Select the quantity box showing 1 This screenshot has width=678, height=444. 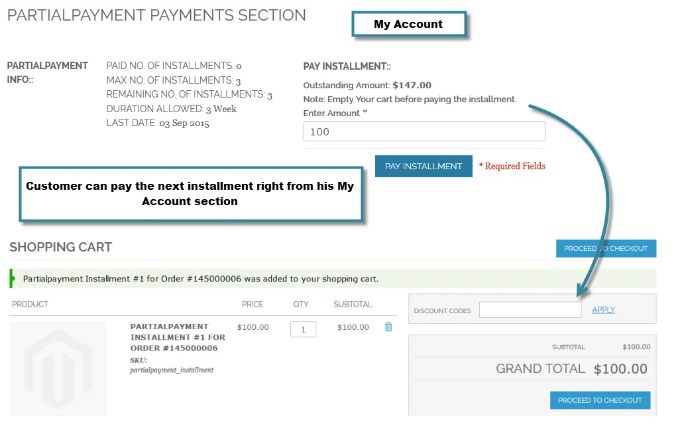[x=303, y=329]
